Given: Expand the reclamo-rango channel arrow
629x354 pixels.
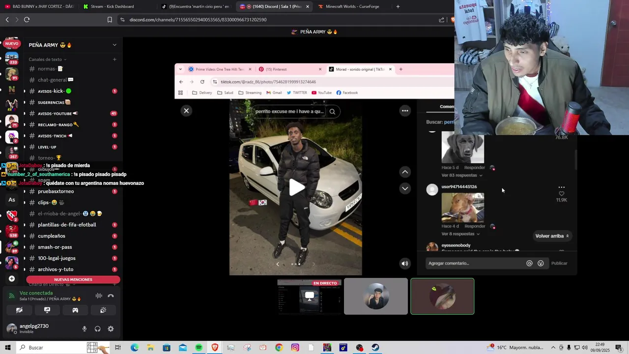Looking at the screenshot, I should 24,124.
